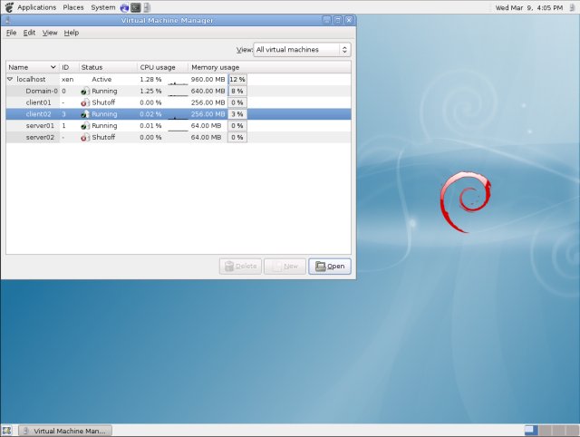Open the GNOME foot logo icon
The width and height of the screenshot is (580, 437).
[8, 7]
